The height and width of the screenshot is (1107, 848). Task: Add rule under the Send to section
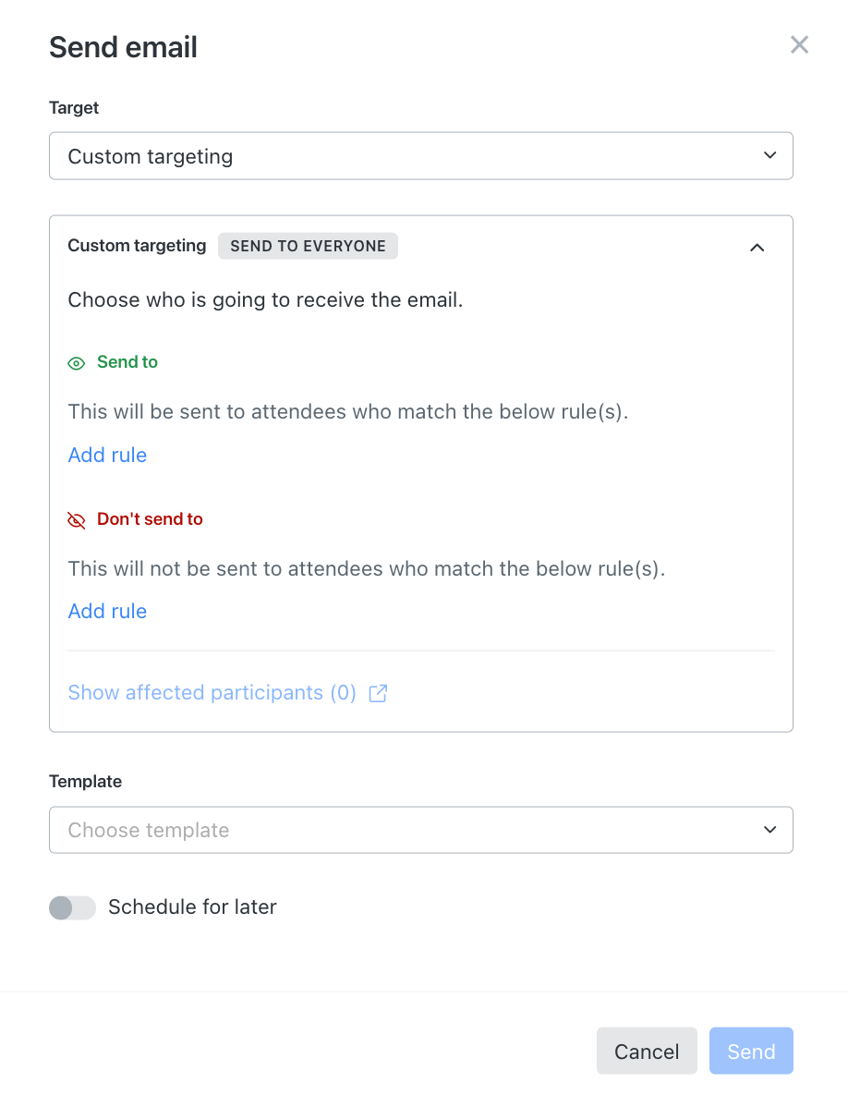point(106,455)
